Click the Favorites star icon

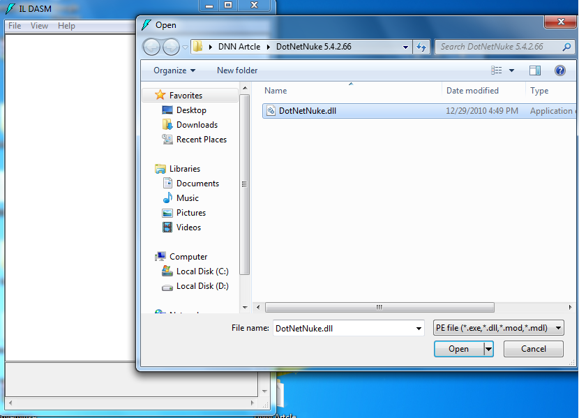pos(160,95)
